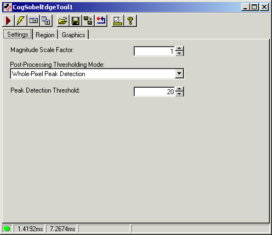Image resolution: width=272 pixels, height=235 pixels.
Task: Toggle the electric mode lightning bolt icon
Action: (21, 21)
